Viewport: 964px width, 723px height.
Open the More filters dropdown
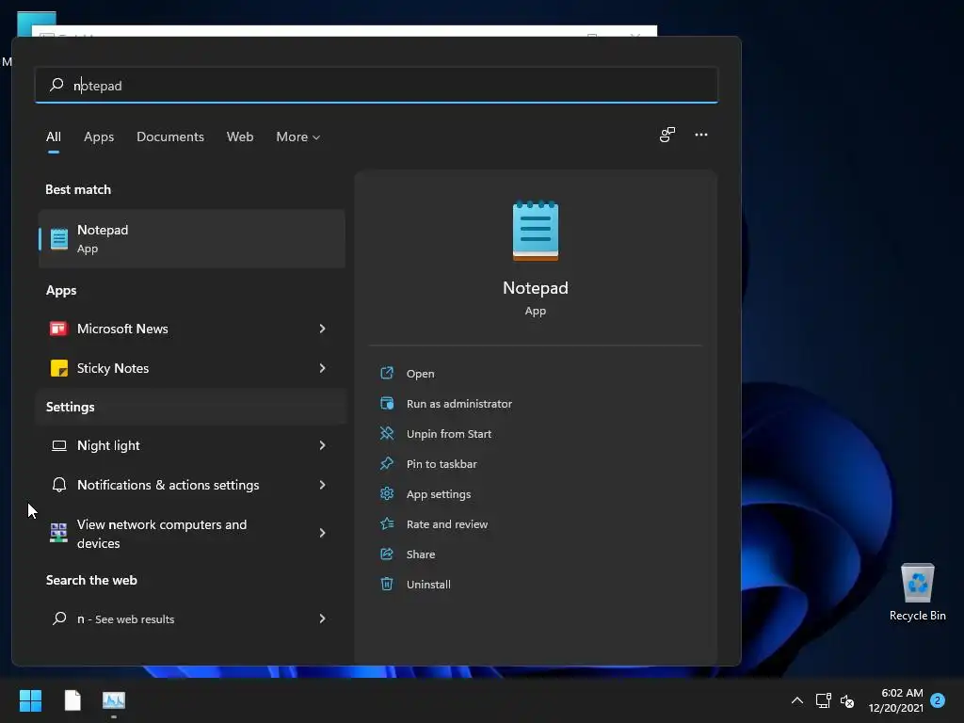click(298, 137)
